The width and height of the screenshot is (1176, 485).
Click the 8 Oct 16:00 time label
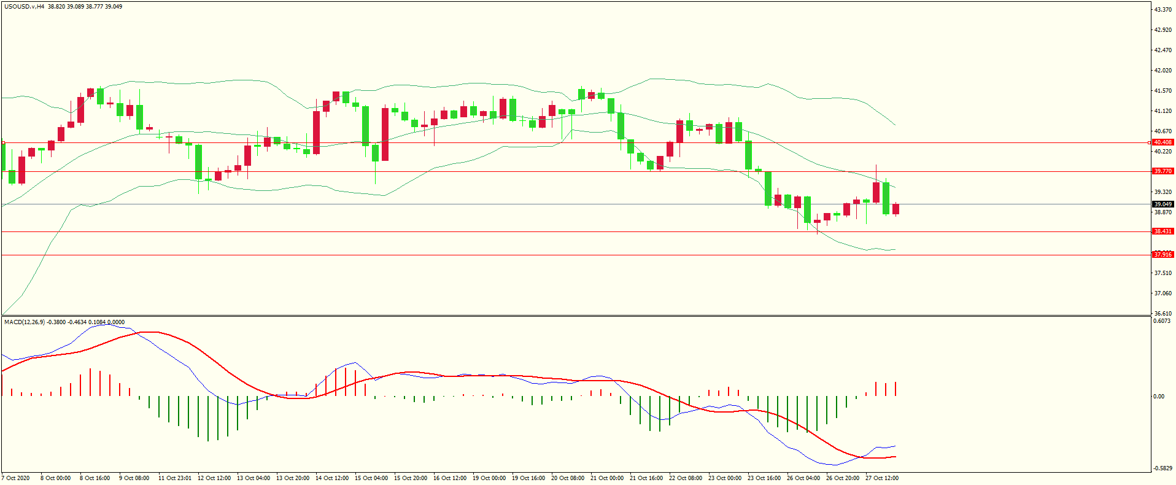(95, 478)
